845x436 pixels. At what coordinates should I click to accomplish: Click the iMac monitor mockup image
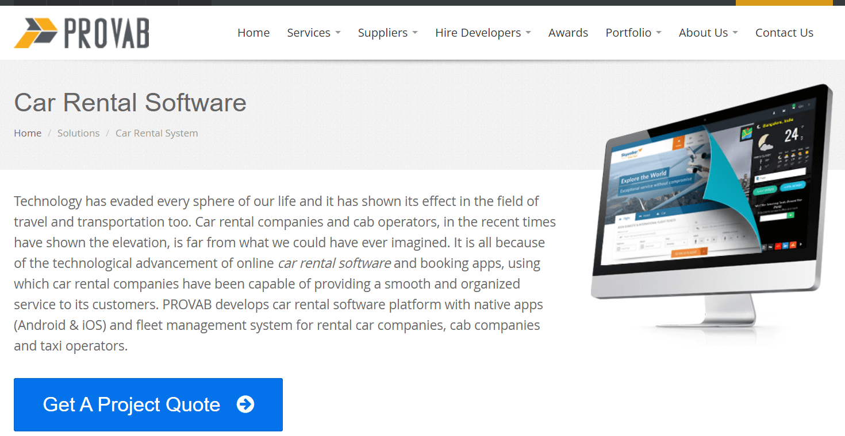coord(712,215)
